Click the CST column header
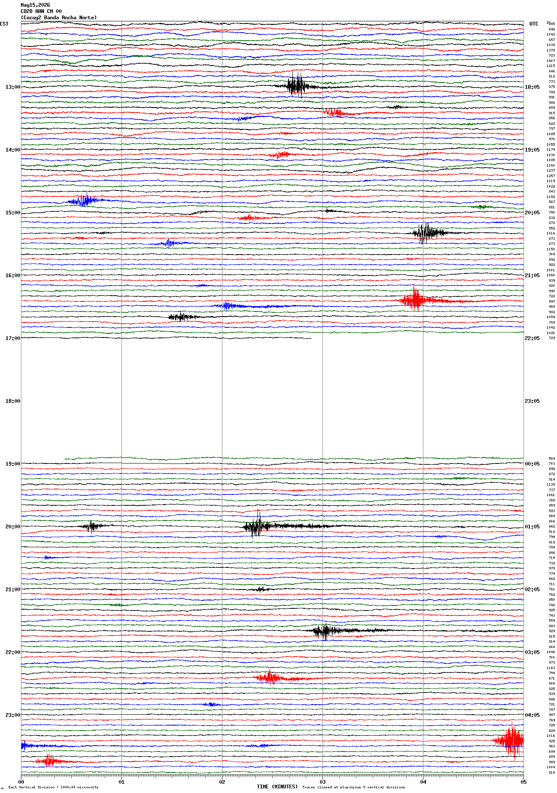 tap(4, 24)
